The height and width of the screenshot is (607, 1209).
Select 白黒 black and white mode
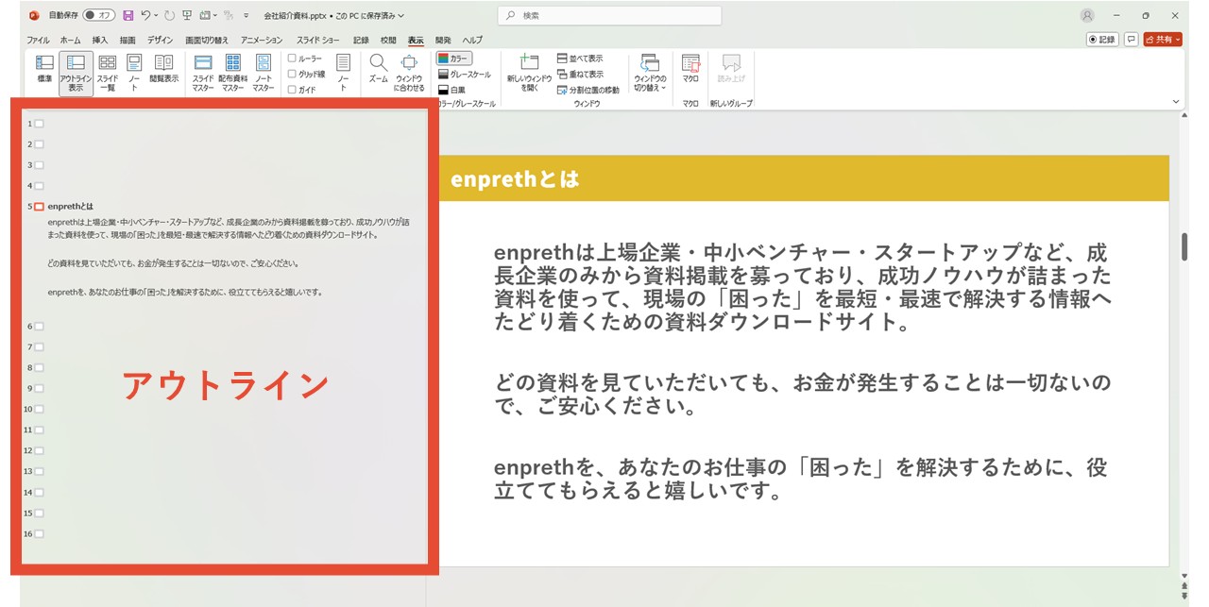(451, 90)
